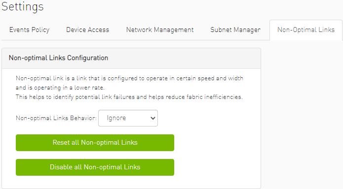Click the word "Configuration" in the panel title
Image resolution: width=343 pixels, height=189 pixels.
coord(87,58)
